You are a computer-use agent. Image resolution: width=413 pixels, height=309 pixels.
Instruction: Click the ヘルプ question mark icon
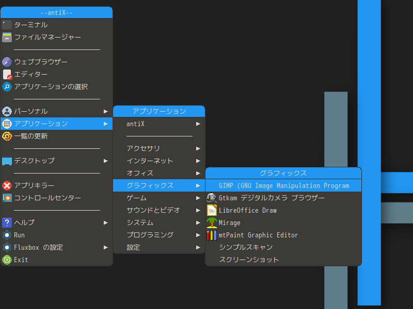(x=7, y=222)
